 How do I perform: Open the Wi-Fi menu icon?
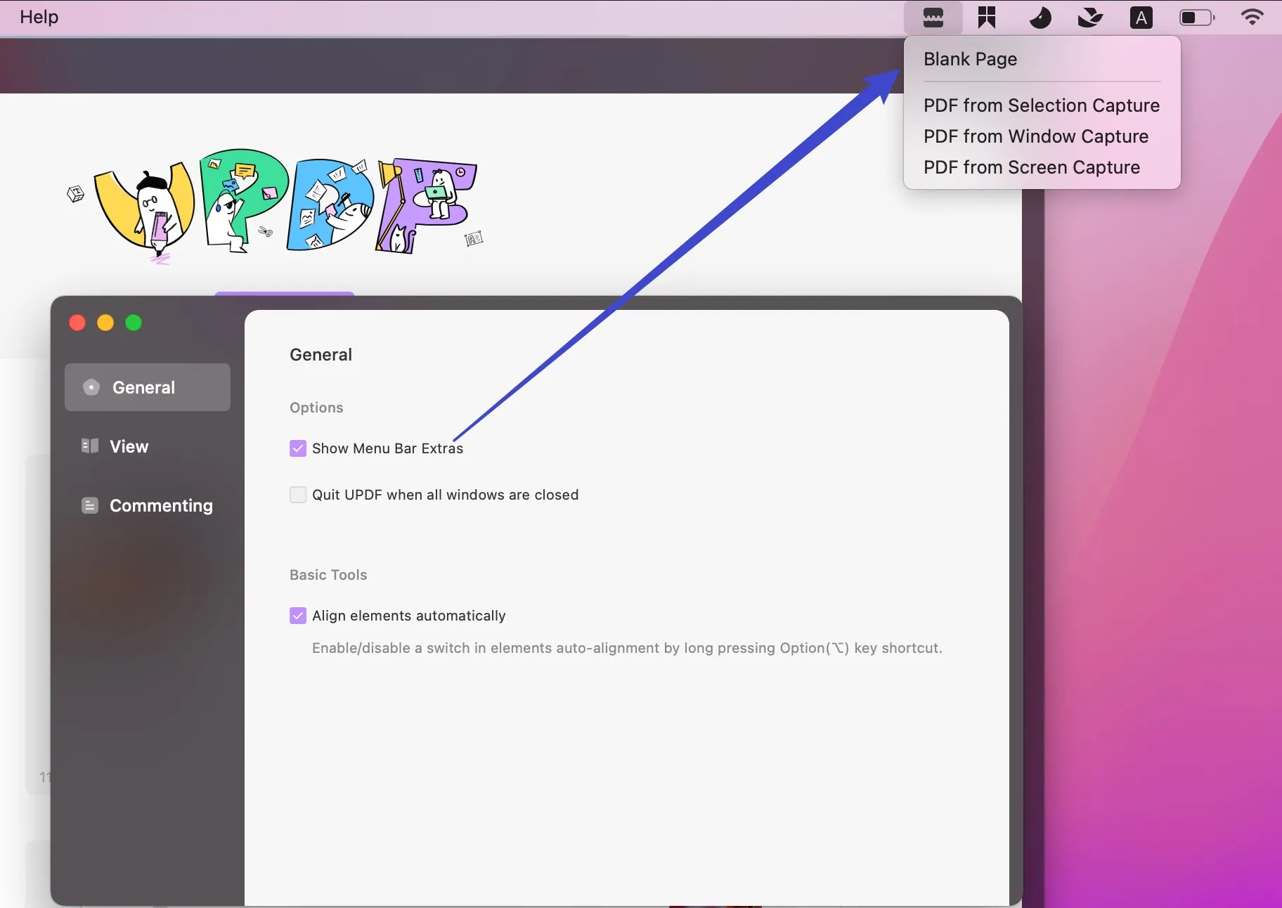(x=1252, y=17)
